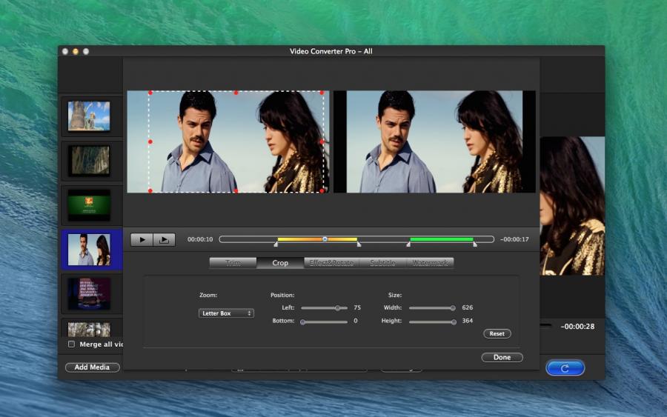Click the Bottom value 0
The width and height of the screenshot is (667, 417).
coord(356,321)
